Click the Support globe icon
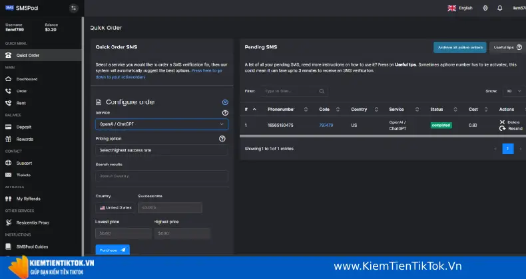526x279 pixels. coord(9,163)
